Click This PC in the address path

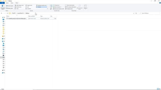click(x=14, y=13)
